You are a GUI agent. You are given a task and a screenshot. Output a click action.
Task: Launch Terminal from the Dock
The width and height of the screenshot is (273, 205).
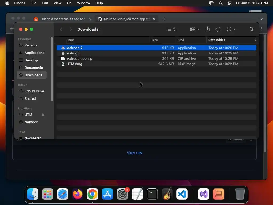pyautogui.click(x=152, y=194)
